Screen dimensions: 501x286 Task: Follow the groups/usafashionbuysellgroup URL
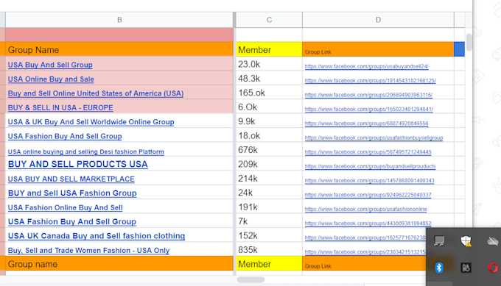[x=374, y=137]
